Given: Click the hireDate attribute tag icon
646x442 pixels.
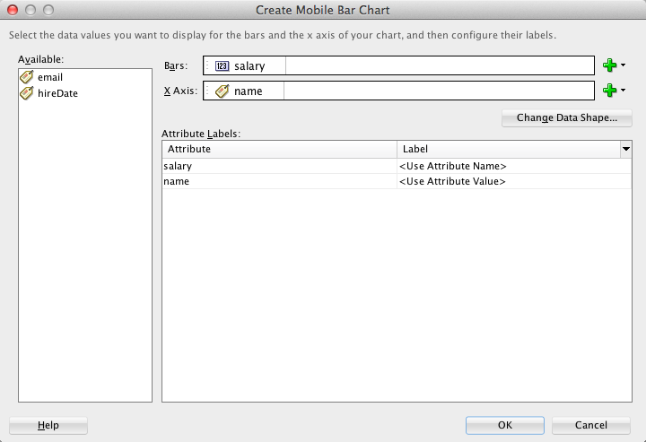Looking at the screenshot, I should point(27,93).
